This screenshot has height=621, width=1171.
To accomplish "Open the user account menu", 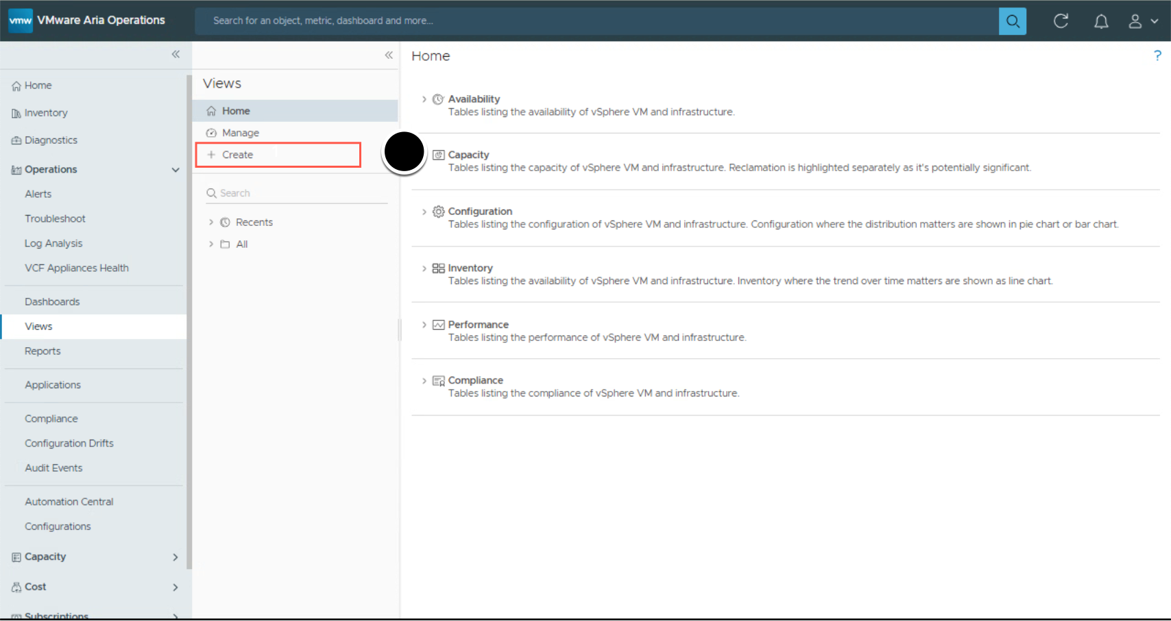I will 1142,22.
